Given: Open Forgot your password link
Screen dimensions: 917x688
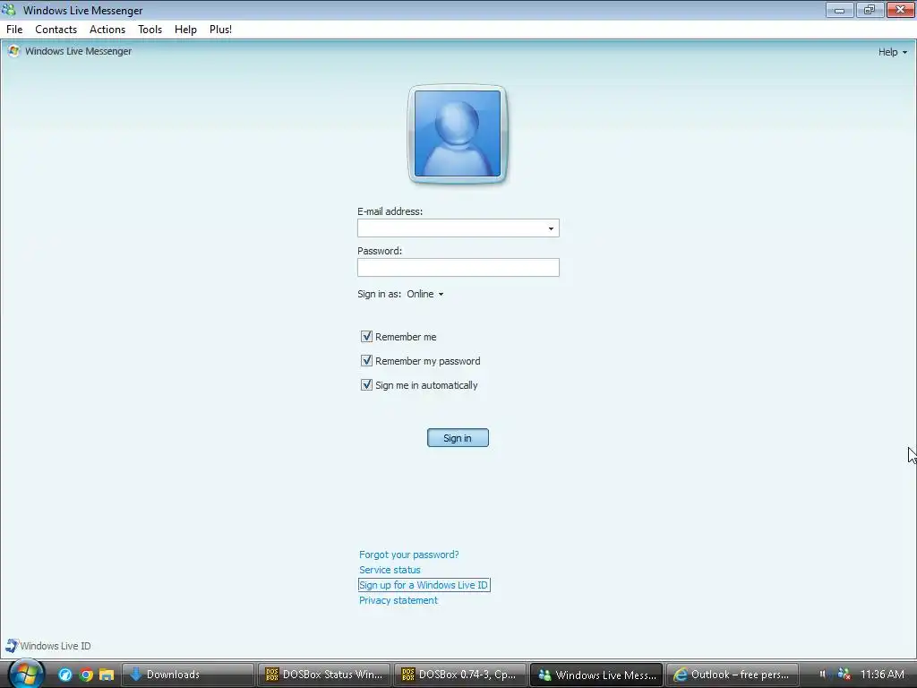Looking at the screenshot, I should [x=408, y=554].
